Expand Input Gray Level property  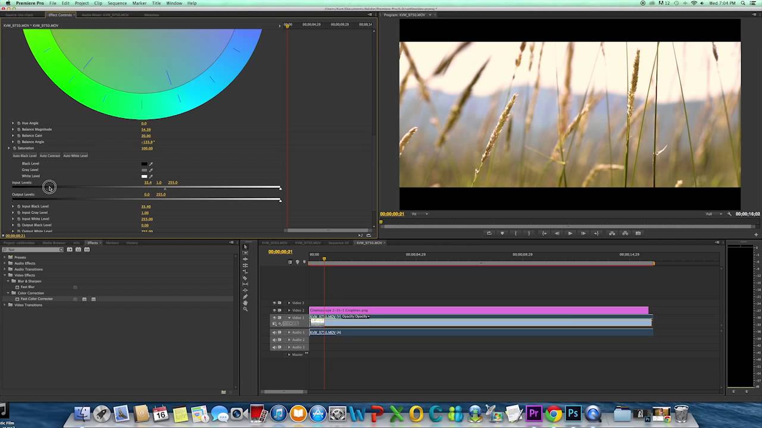click(13, 213)
